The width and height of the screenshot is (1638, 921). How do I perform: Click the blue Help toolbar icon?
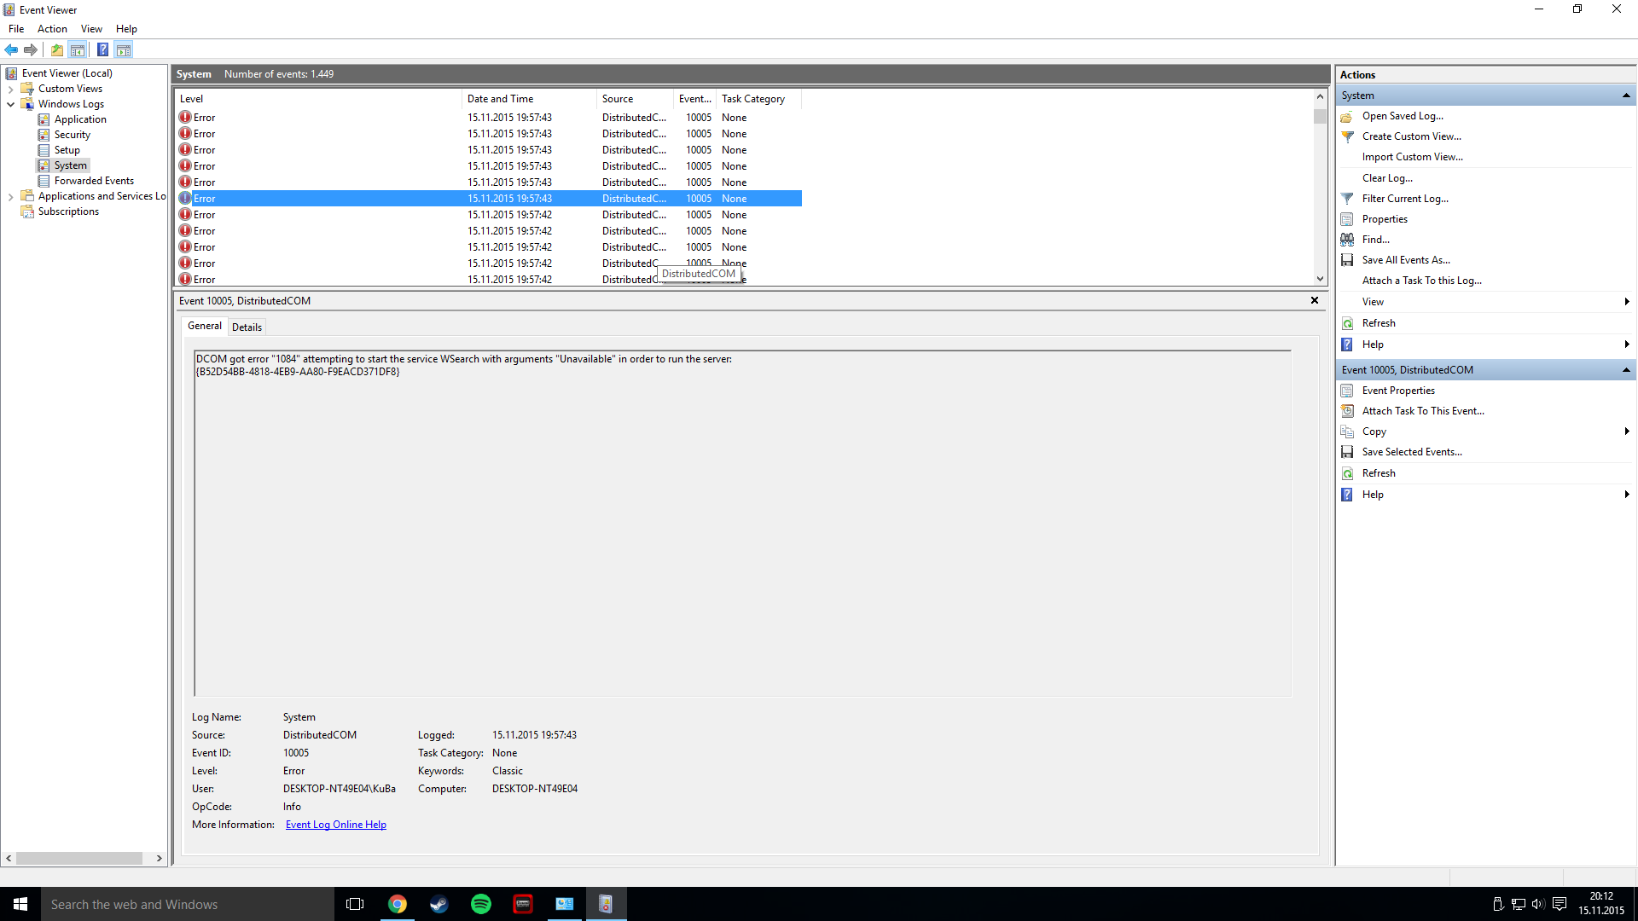coord(102,49)
